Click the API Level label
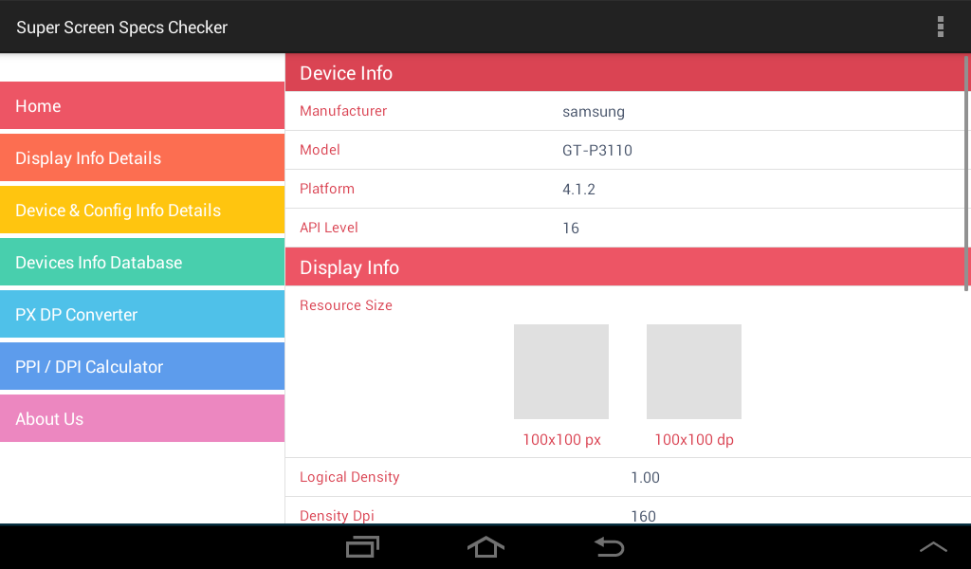Viewport: 971px width, 569px height. click(x=329, y=228)
